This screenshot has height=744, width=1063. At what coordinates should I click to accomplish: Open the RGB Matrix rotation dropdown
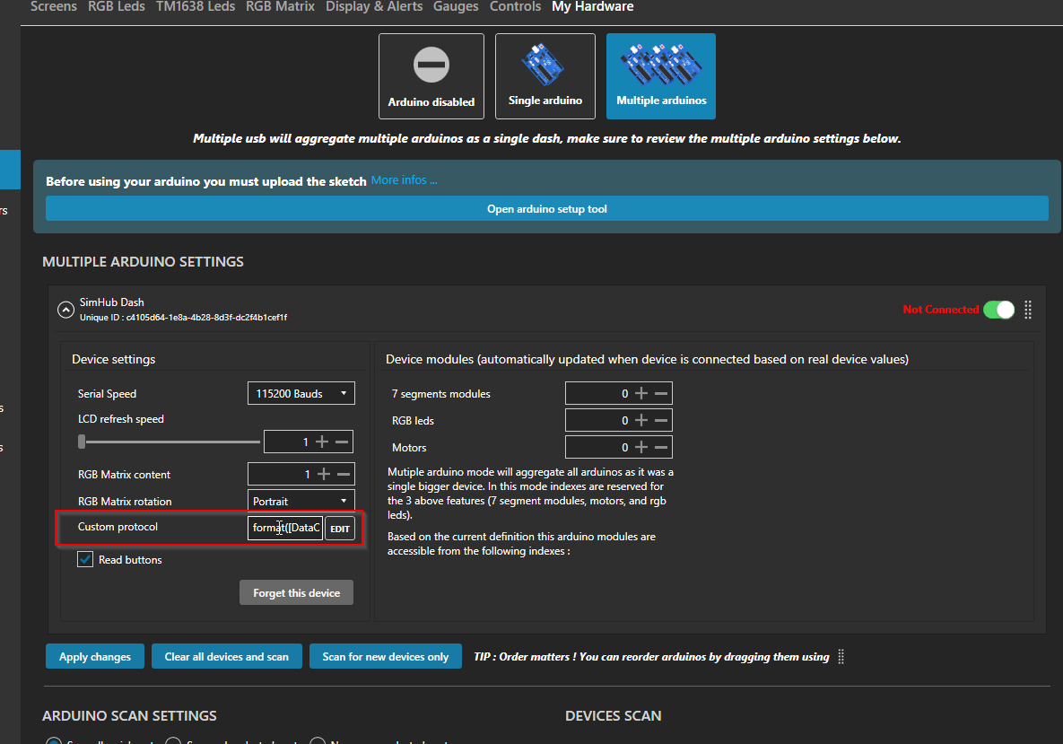tap(301, 500)
